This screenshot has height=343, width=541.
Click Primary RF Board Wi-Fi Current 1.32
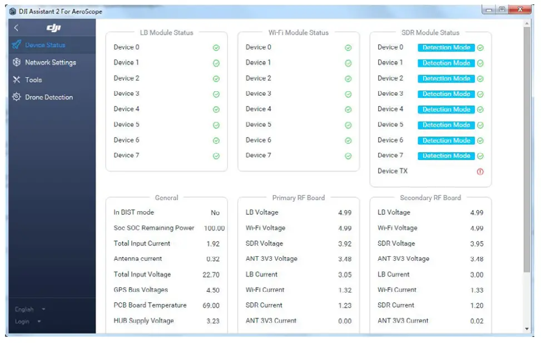(345, 290)
